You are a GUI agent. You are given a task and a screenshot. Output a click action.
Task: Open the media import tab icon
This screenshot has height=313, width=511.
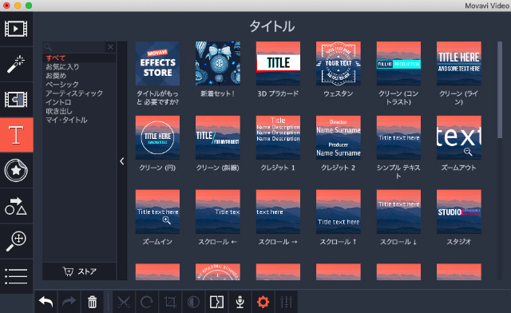coord(16,29)
